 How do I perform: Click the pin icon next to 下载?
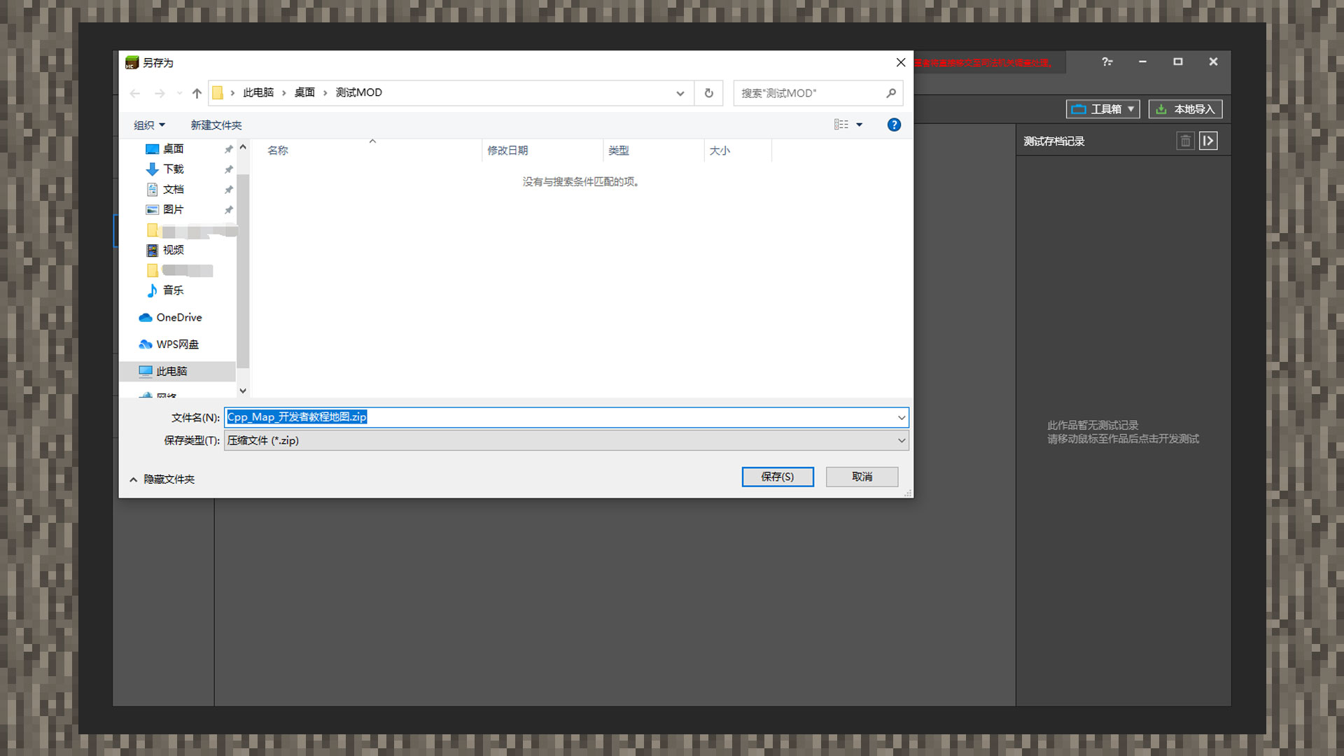tap(228, 169)
